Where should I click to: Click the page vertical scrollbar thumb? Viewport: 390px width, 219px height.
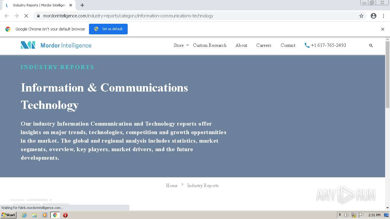point(388,75)
